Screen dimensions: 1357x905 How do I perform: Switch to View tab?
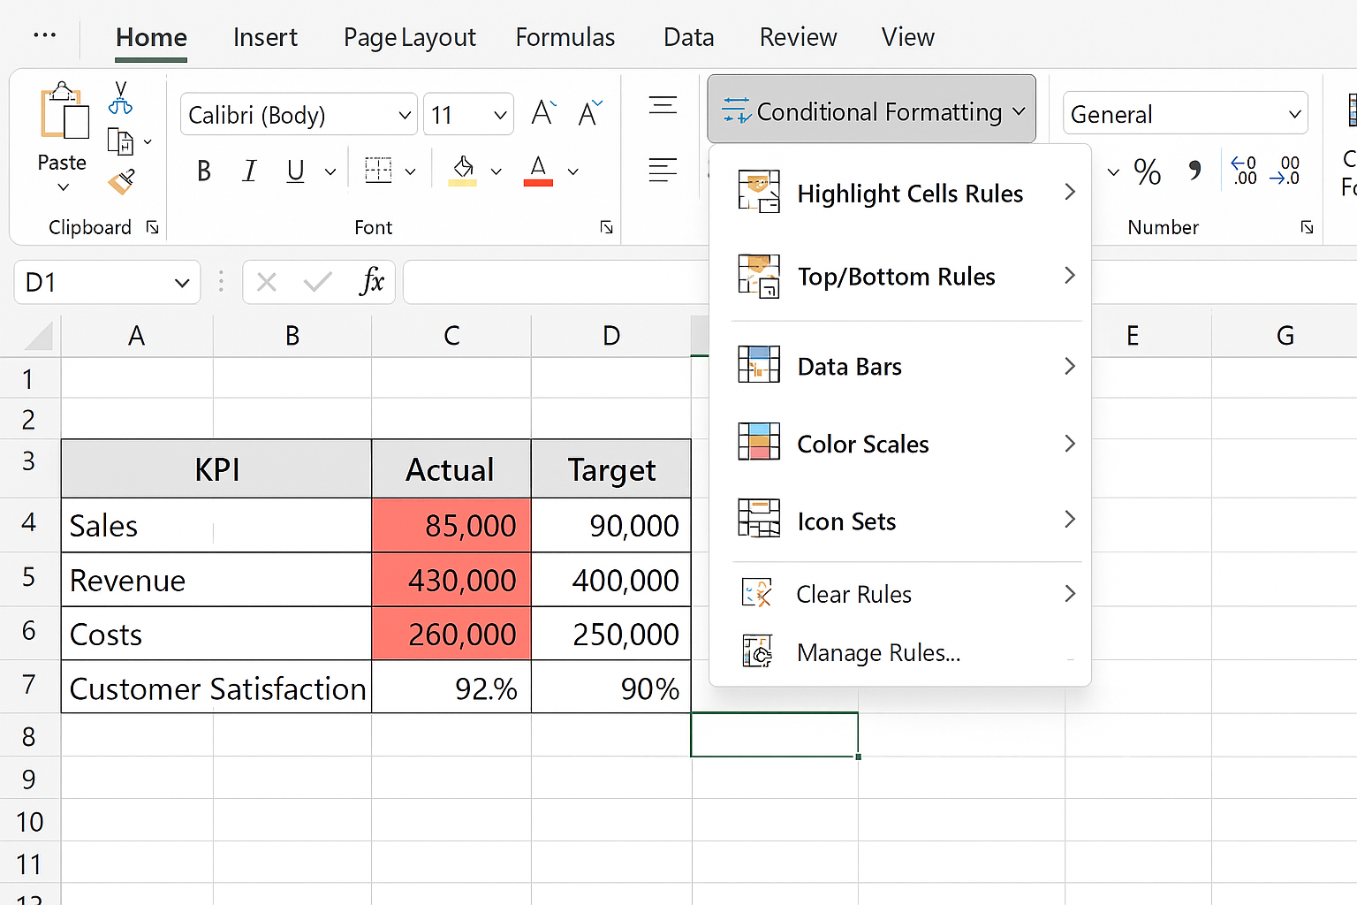pyautogui.click(x=907, y=37)
